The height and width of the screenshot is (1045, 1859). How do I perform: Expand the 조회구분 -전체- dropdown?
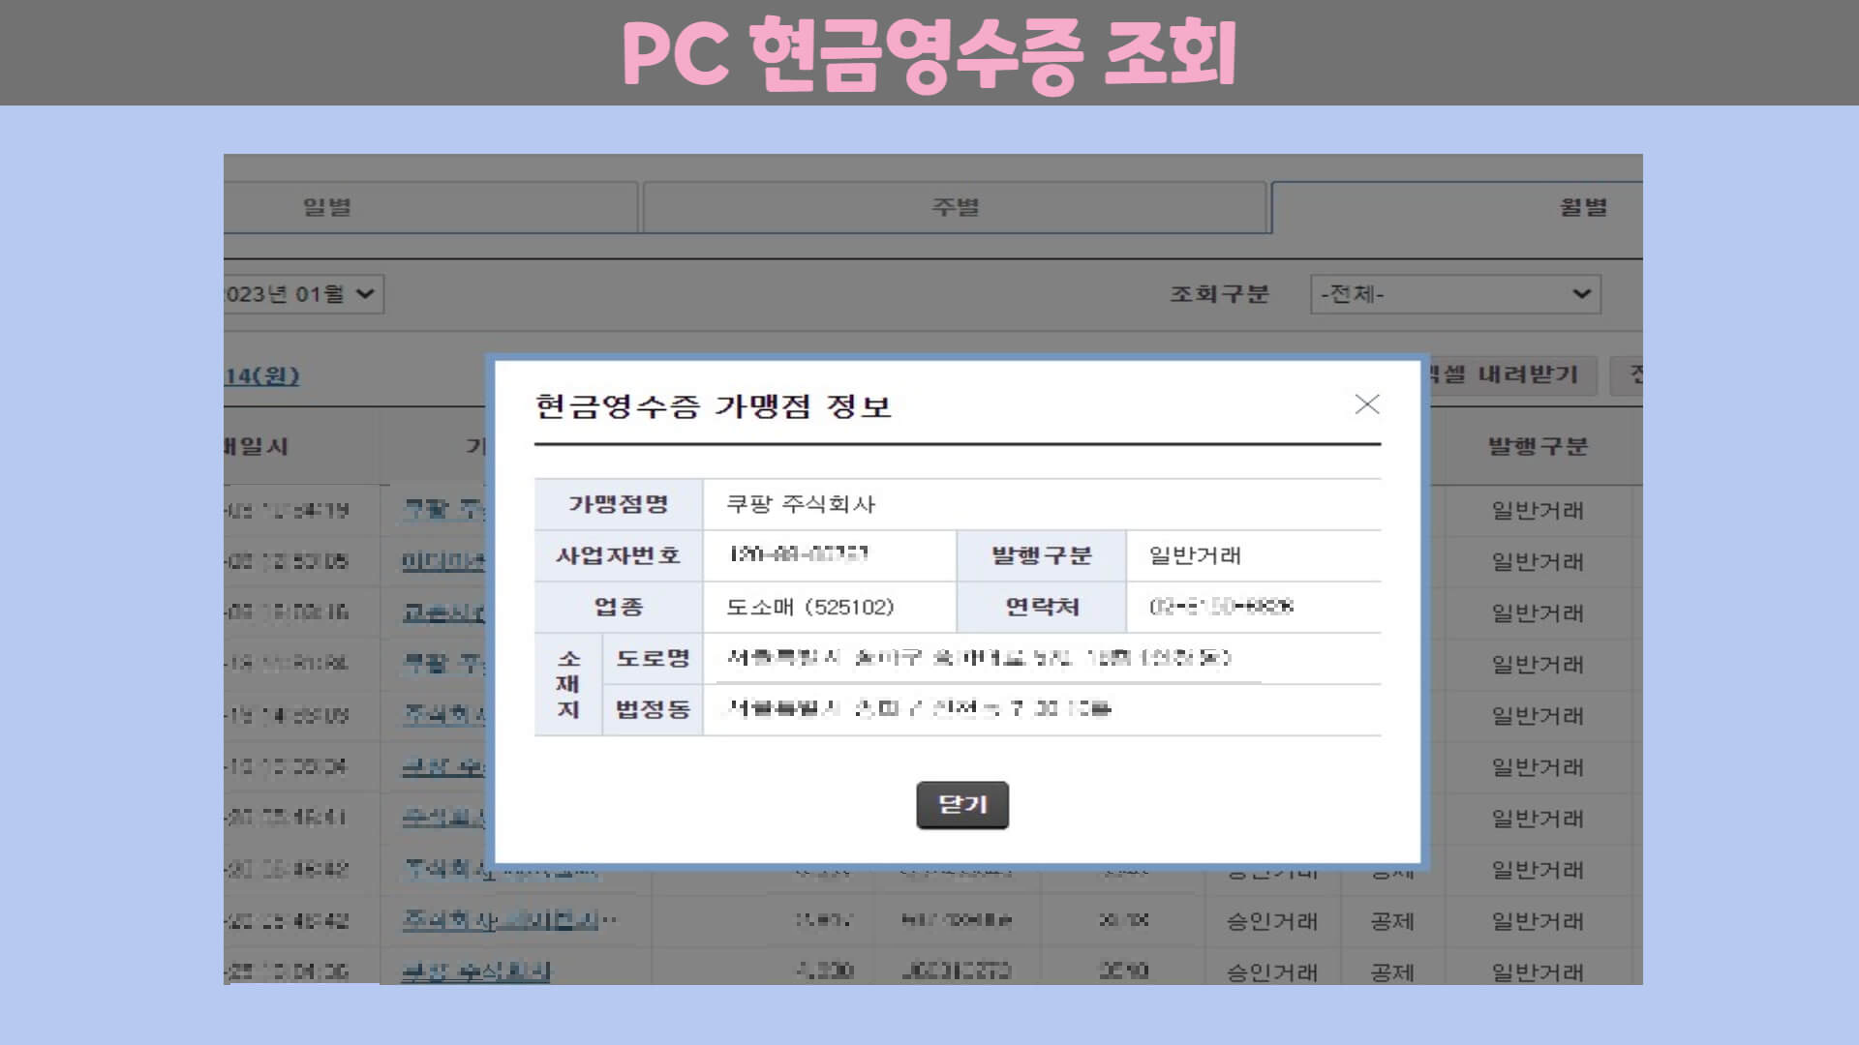pos(1454,294)
